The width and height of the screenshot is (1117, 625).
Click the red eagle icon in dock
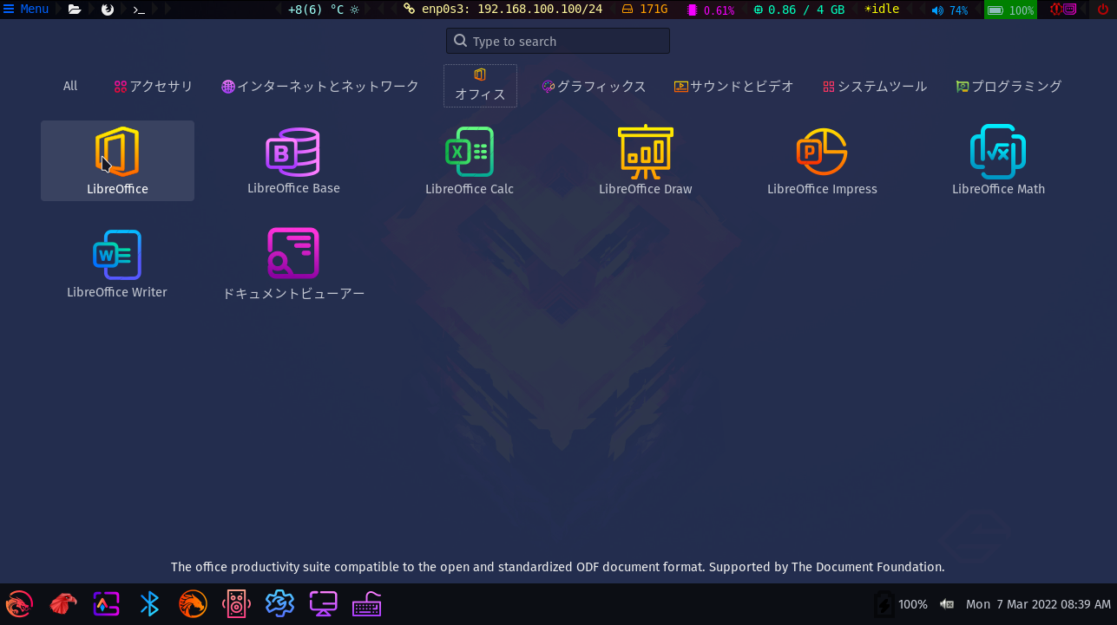(x=62, y=603)
